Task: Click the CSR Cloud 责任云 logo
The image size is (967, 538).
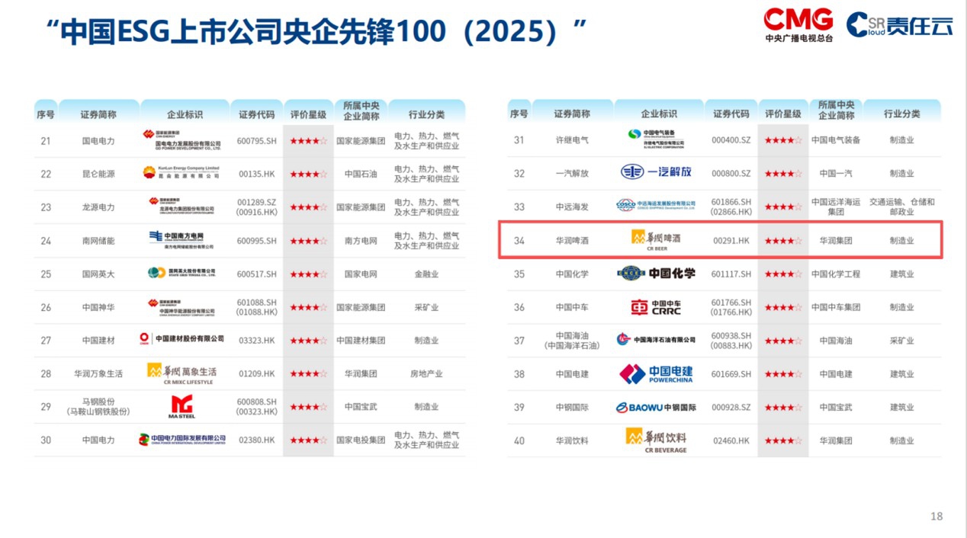Action: (x=900, y=25)
